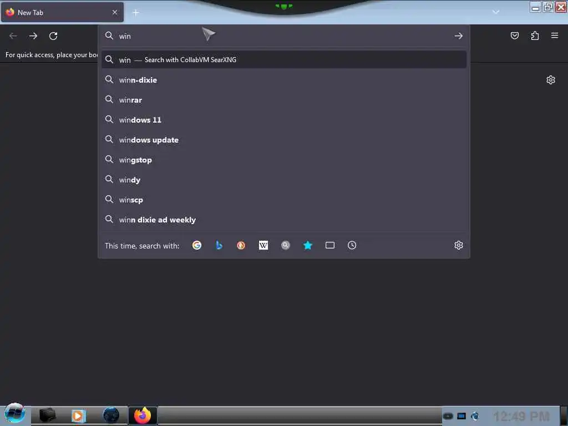Select gray magnifier search engine icon
This screenshot has width=568, height=426.
[286, 245]
